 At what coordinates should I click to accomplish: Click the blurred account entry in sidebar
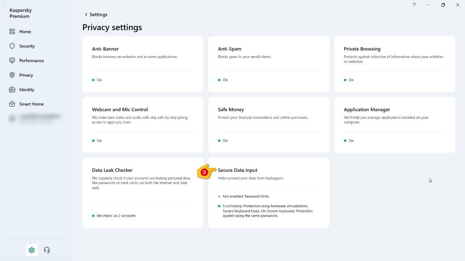[x=35, y=118]
